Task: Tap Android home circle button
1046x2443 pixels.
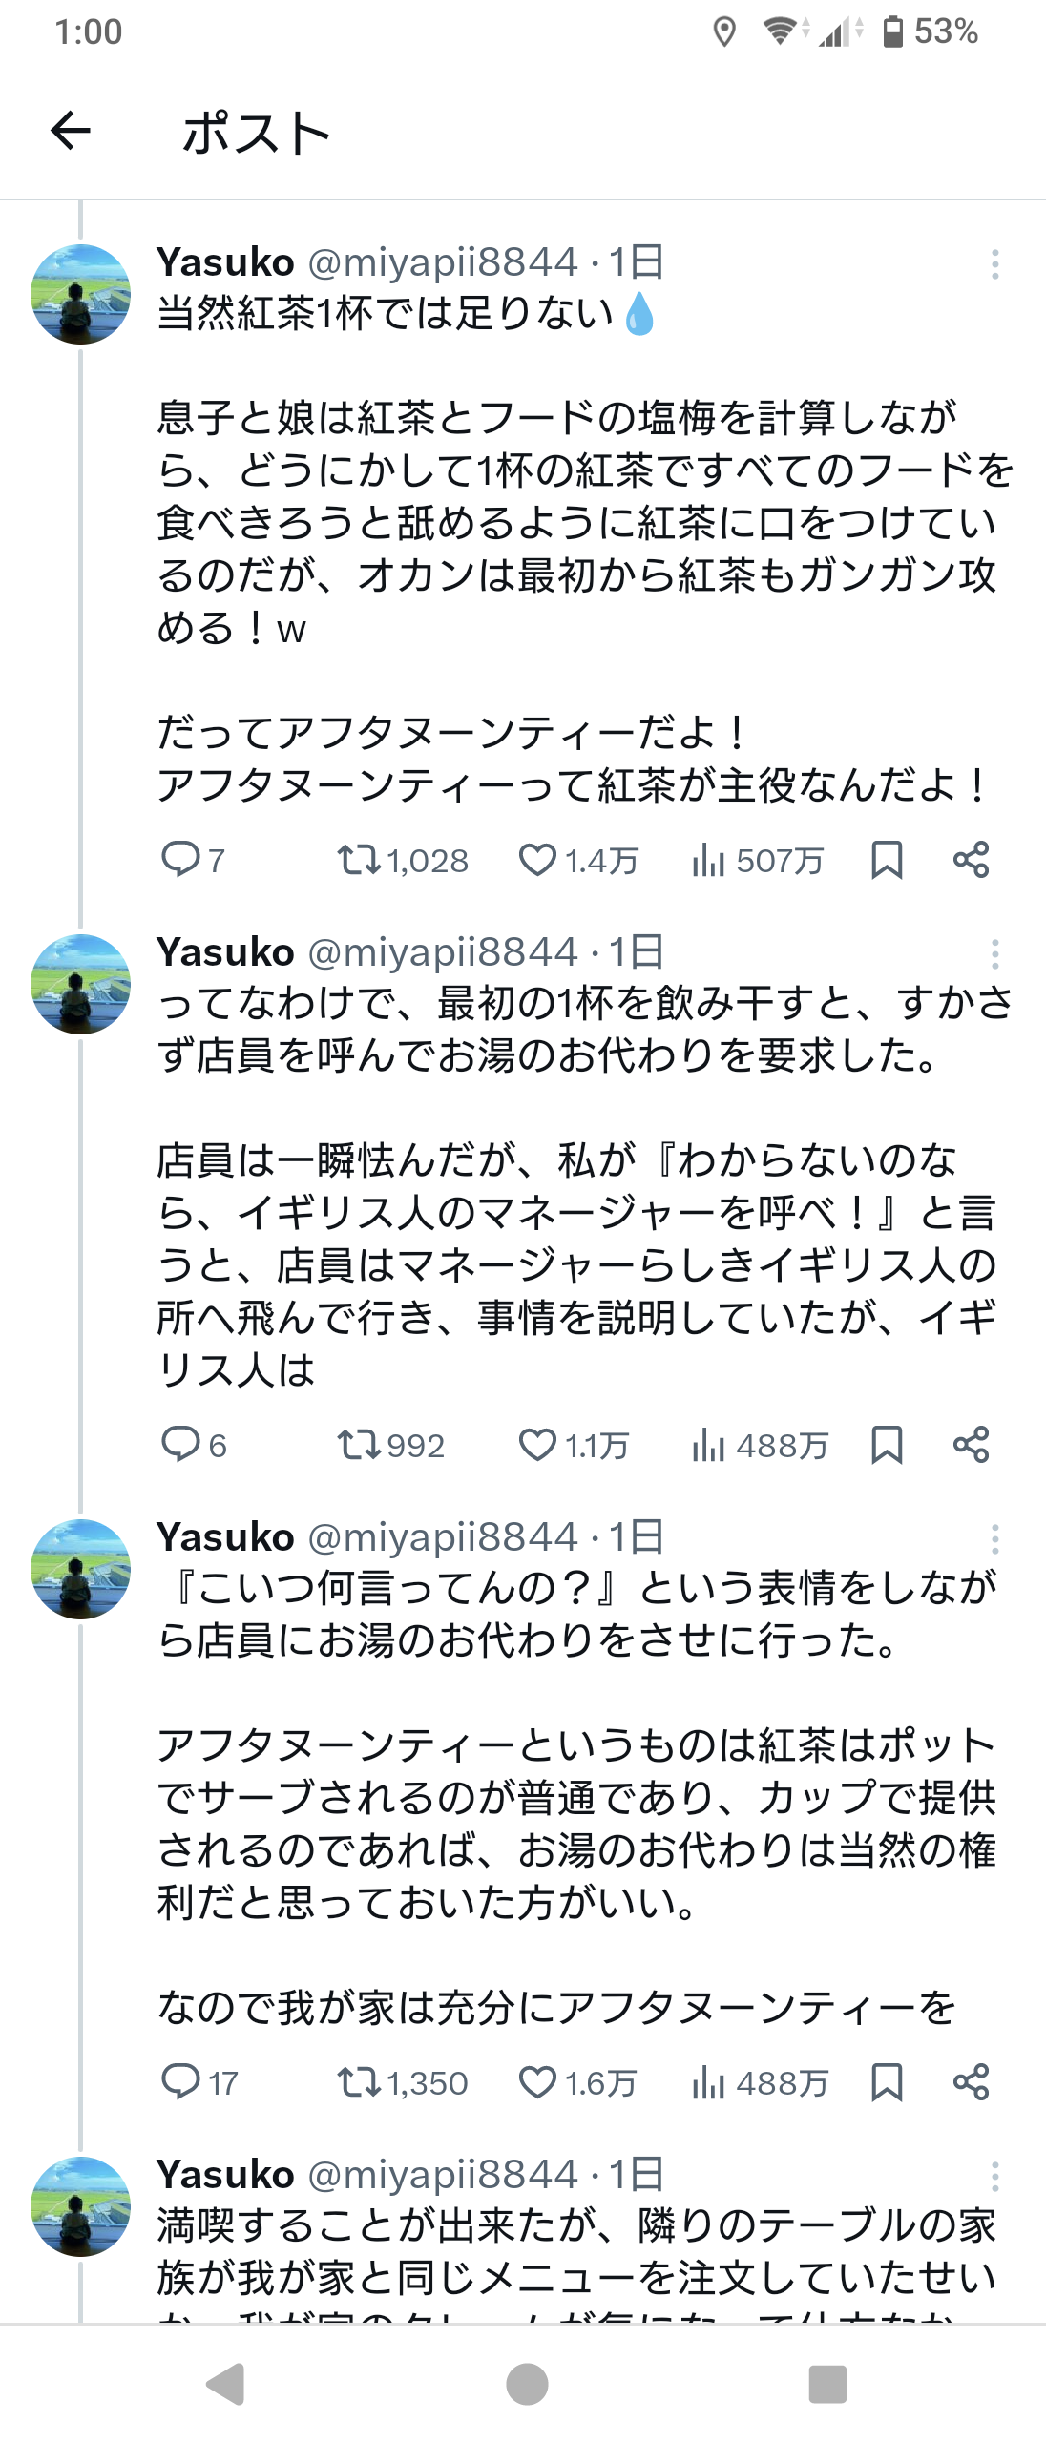Action: point(527,2384)
